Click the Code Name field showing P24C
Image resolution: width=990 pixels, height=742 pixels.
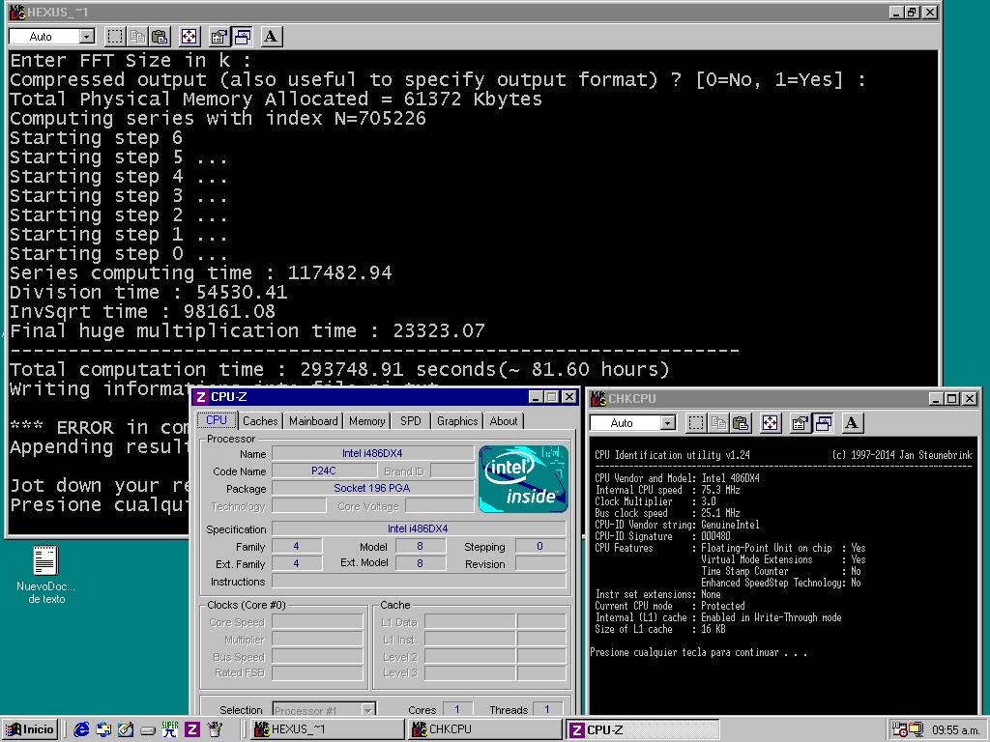coord(324,471)
